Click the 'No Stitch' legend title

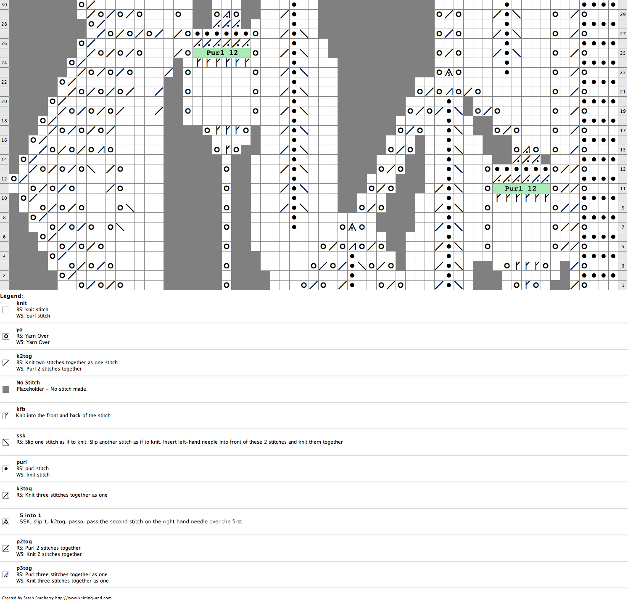28,383
